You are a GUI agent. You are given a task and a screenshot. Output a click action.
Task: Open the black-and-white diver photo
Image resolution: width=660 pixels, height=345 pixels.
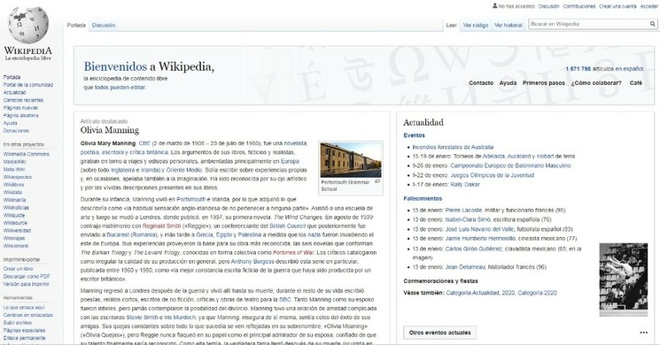[624, 280]
